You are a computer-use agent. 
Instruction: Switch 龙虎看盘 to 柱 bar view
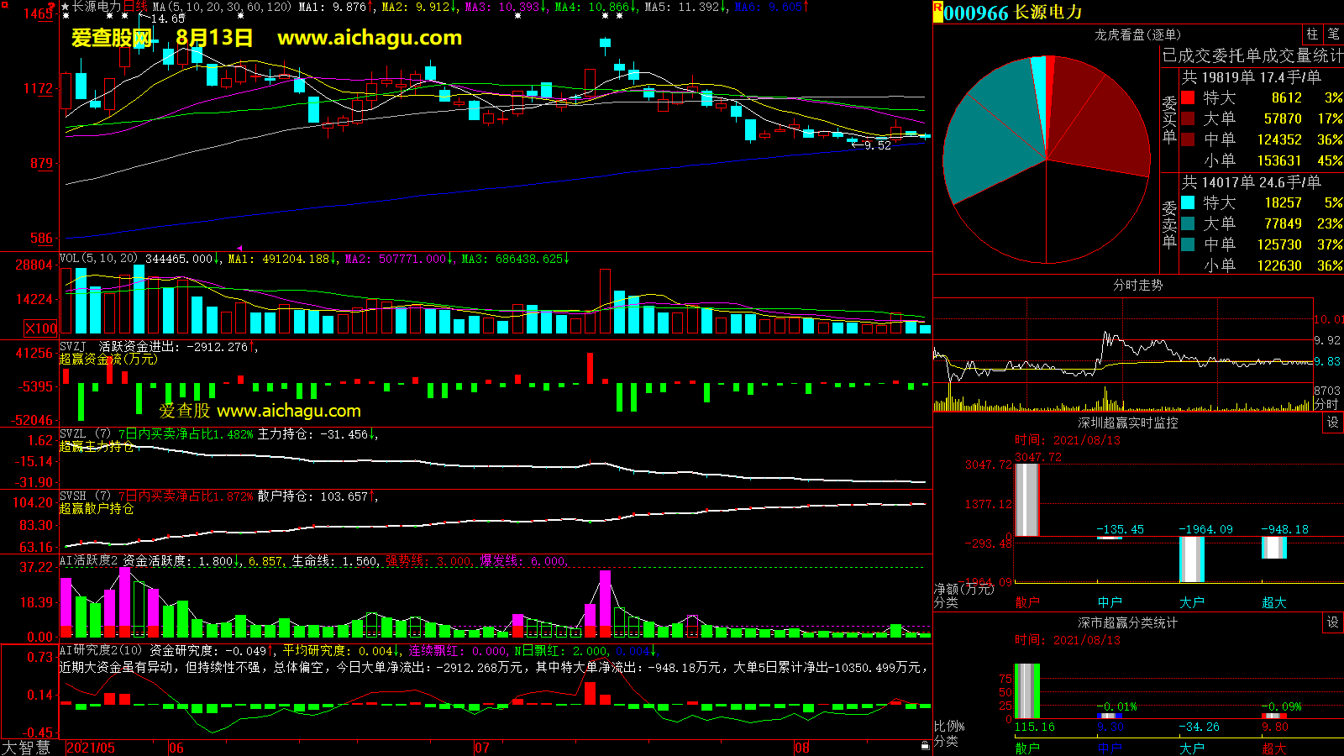(1312, 34)
